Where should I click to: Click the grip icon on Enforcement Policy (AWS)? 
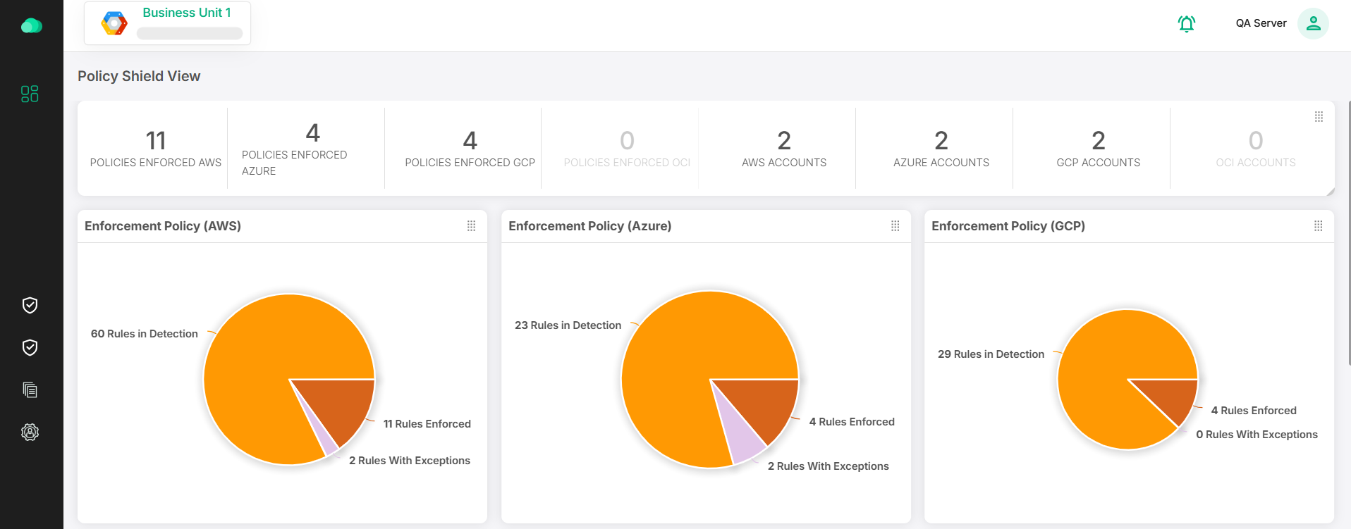471,226
